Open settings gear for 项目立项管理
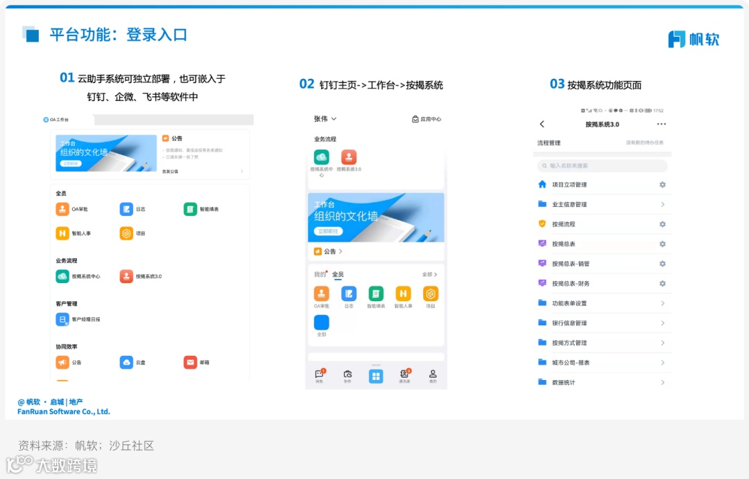 (x=662, y=184)
